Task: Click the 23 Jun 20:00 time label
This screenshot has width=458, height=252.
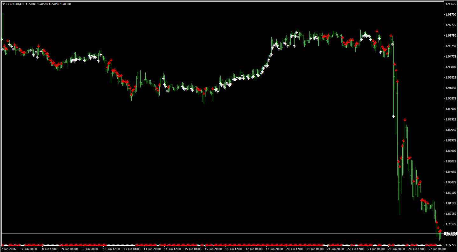Action: tap(396, 249)
